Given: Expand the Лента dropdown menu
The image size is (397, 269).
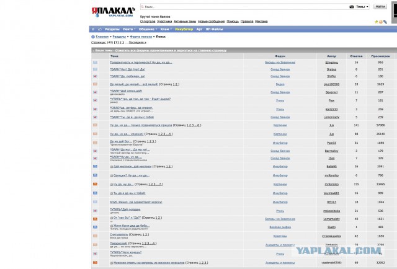Looking at the screenshot, I should [x=129, y=29].
